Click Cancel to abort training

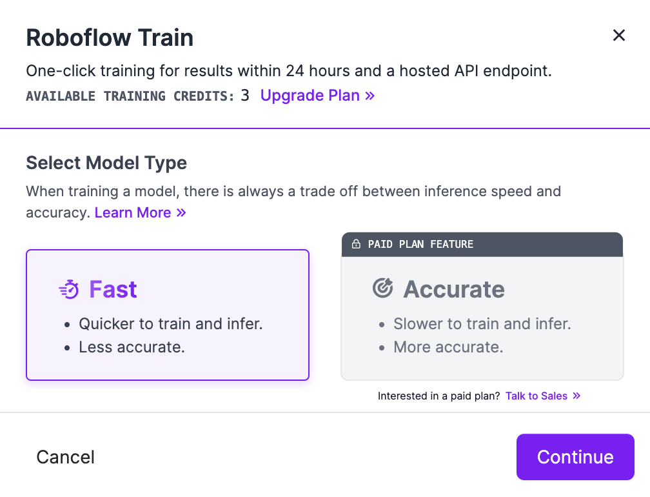65,457
